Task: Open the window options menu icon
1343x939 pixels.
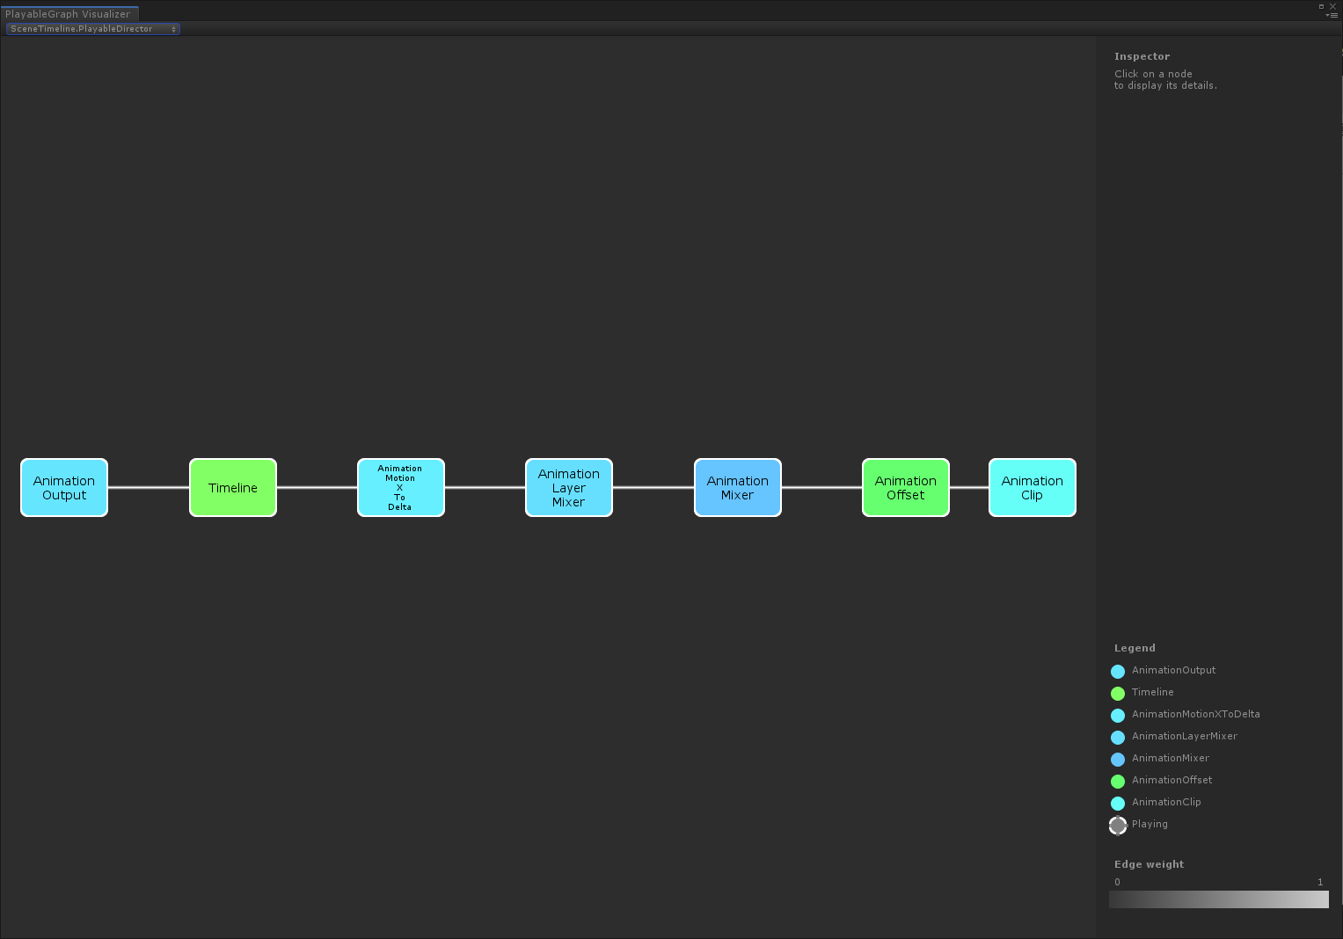Action: tap(1333, 14)
